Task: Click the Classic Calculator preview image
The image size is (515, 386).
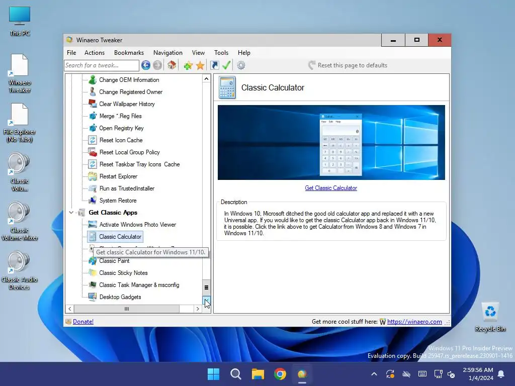Action: [331, 142]
